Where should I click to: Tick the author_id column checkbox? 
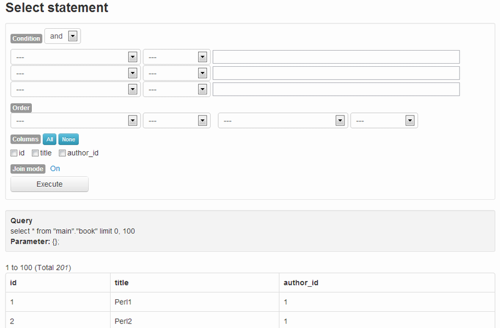[x=62, y=153]
